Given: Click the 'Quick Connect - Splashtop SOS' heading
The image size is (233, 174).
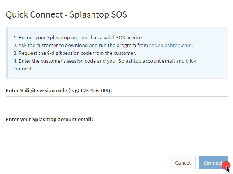Looking at the screenshot, I should [x=66, y=14].
